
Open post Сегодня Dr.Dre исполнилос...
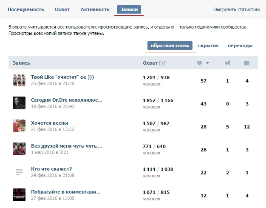tap(67, 100)
